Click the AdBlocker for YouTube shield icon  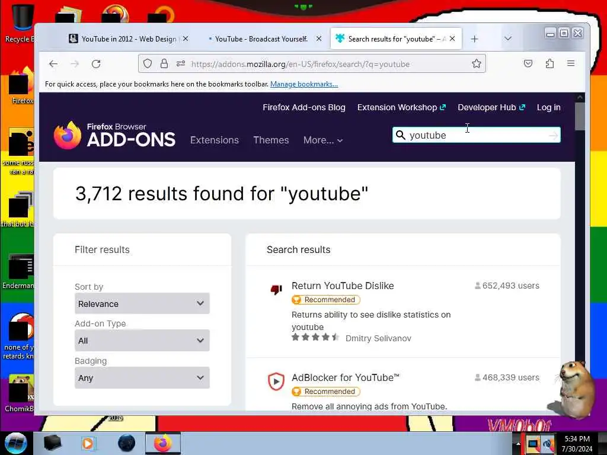tap(276, 382)
